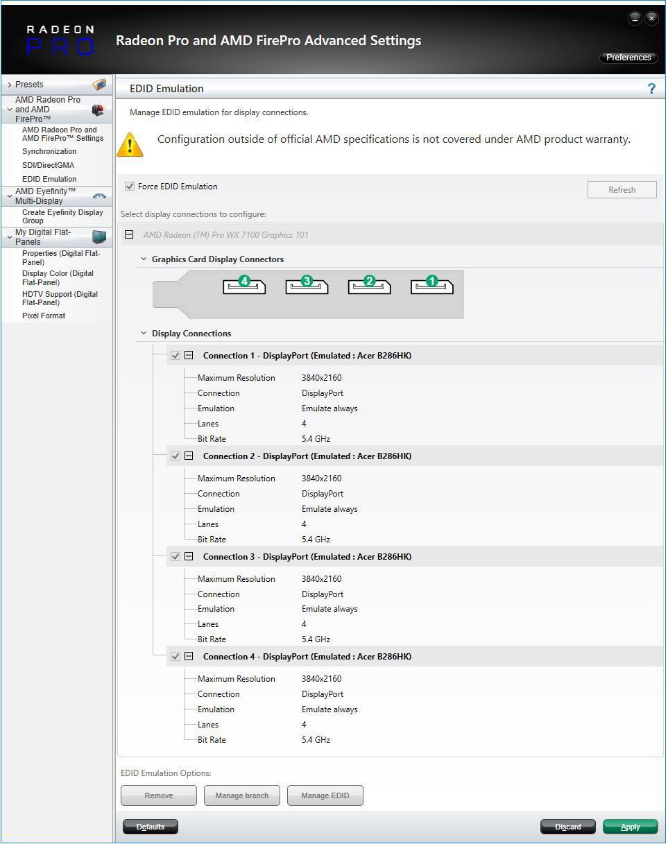Select Connection 2 - DisplayPort header row
668x844 pixels.
pos(415,456)
